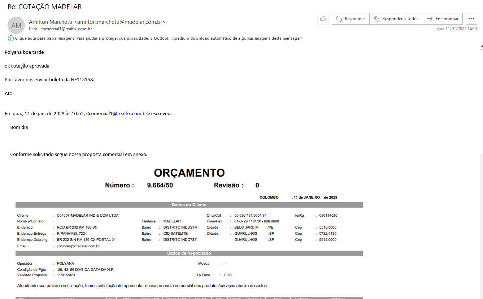This screenshot has height=299, width=483.
Task: Click the scrollbar up arrow
Action: (481, 47)
